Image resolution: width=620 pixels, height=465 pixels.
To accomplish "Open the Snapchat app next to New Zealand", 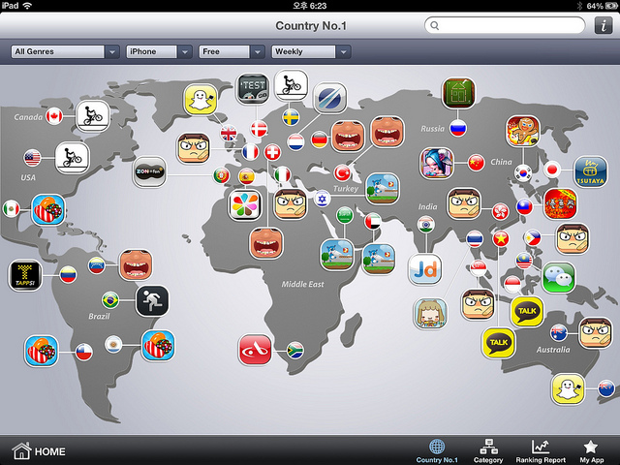I will pos(569,389).
